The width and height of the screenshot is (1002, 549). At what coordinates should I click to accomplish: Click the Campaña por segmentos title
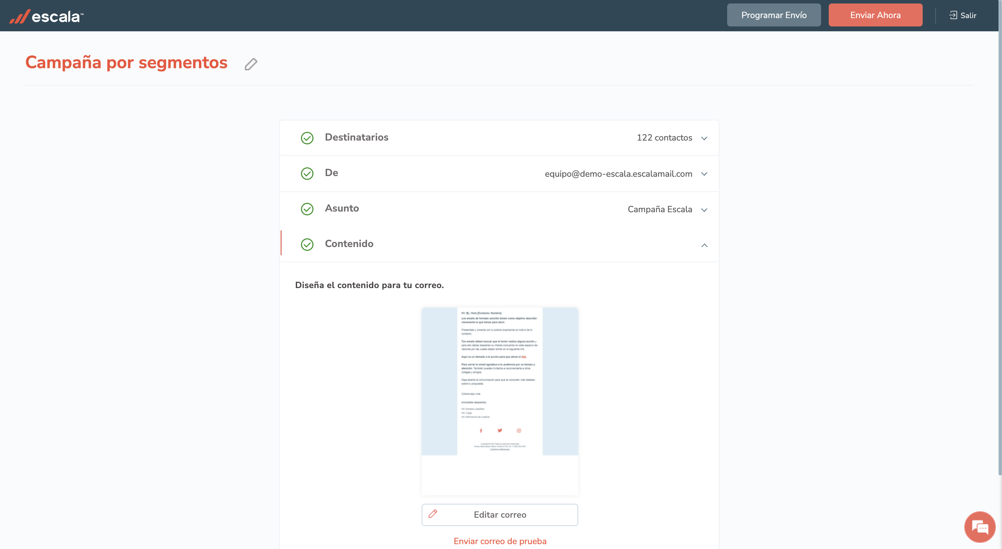pos(126,62)
